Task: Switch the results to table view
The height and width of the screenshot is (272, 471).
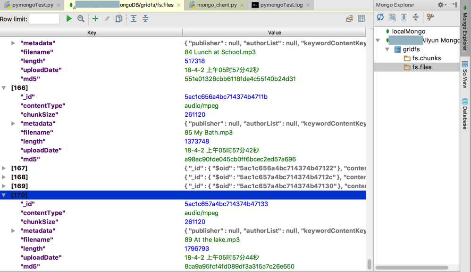Action: coord(362,18)
